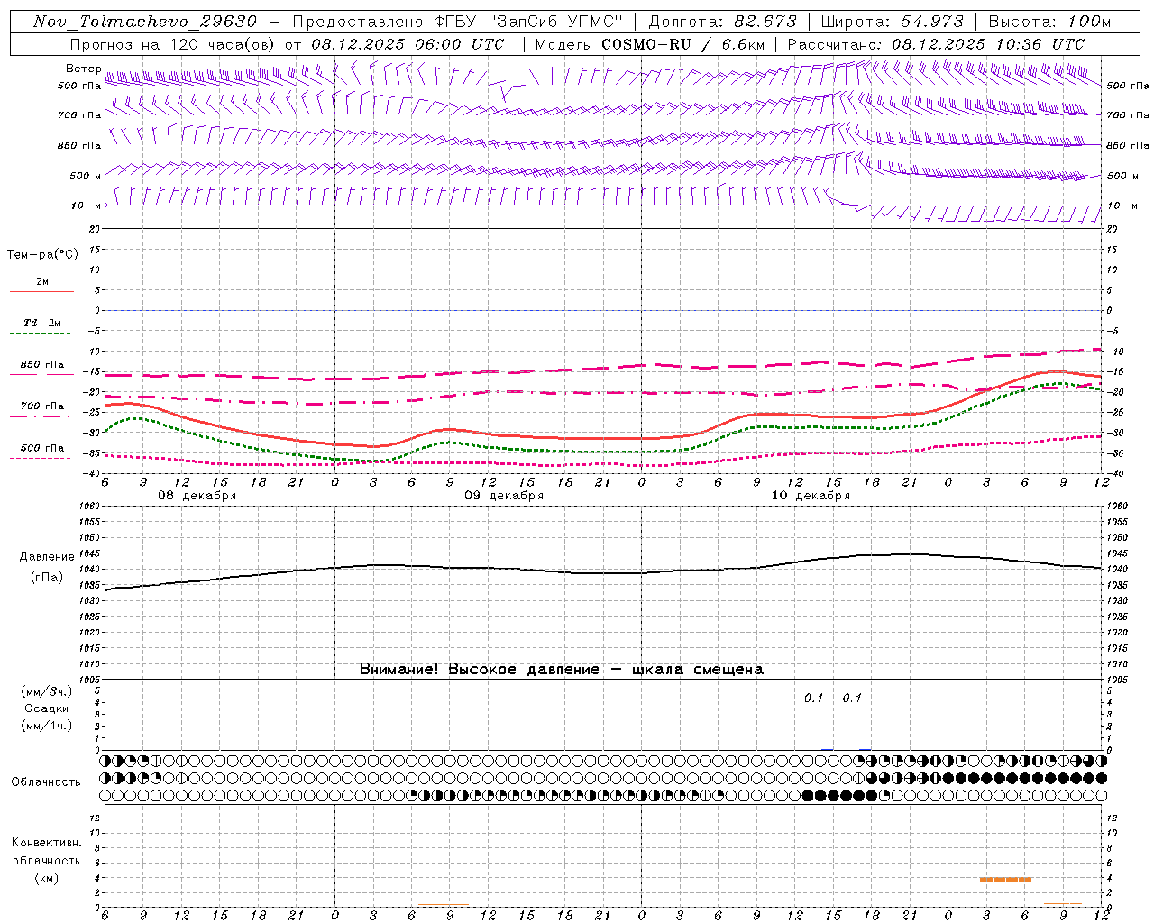This screenshot has width=1154, height=923.
Task: Click Рассчитано: 08.12.2025 10:36 UTC text
Action: (x=936, y=44)
